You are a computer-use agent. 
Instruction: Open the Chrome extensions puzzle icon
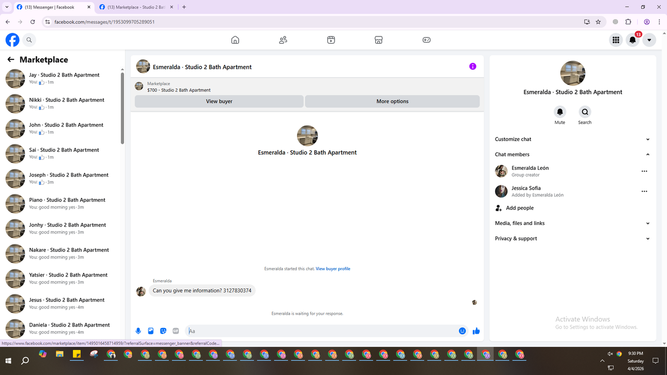[628, 22]
